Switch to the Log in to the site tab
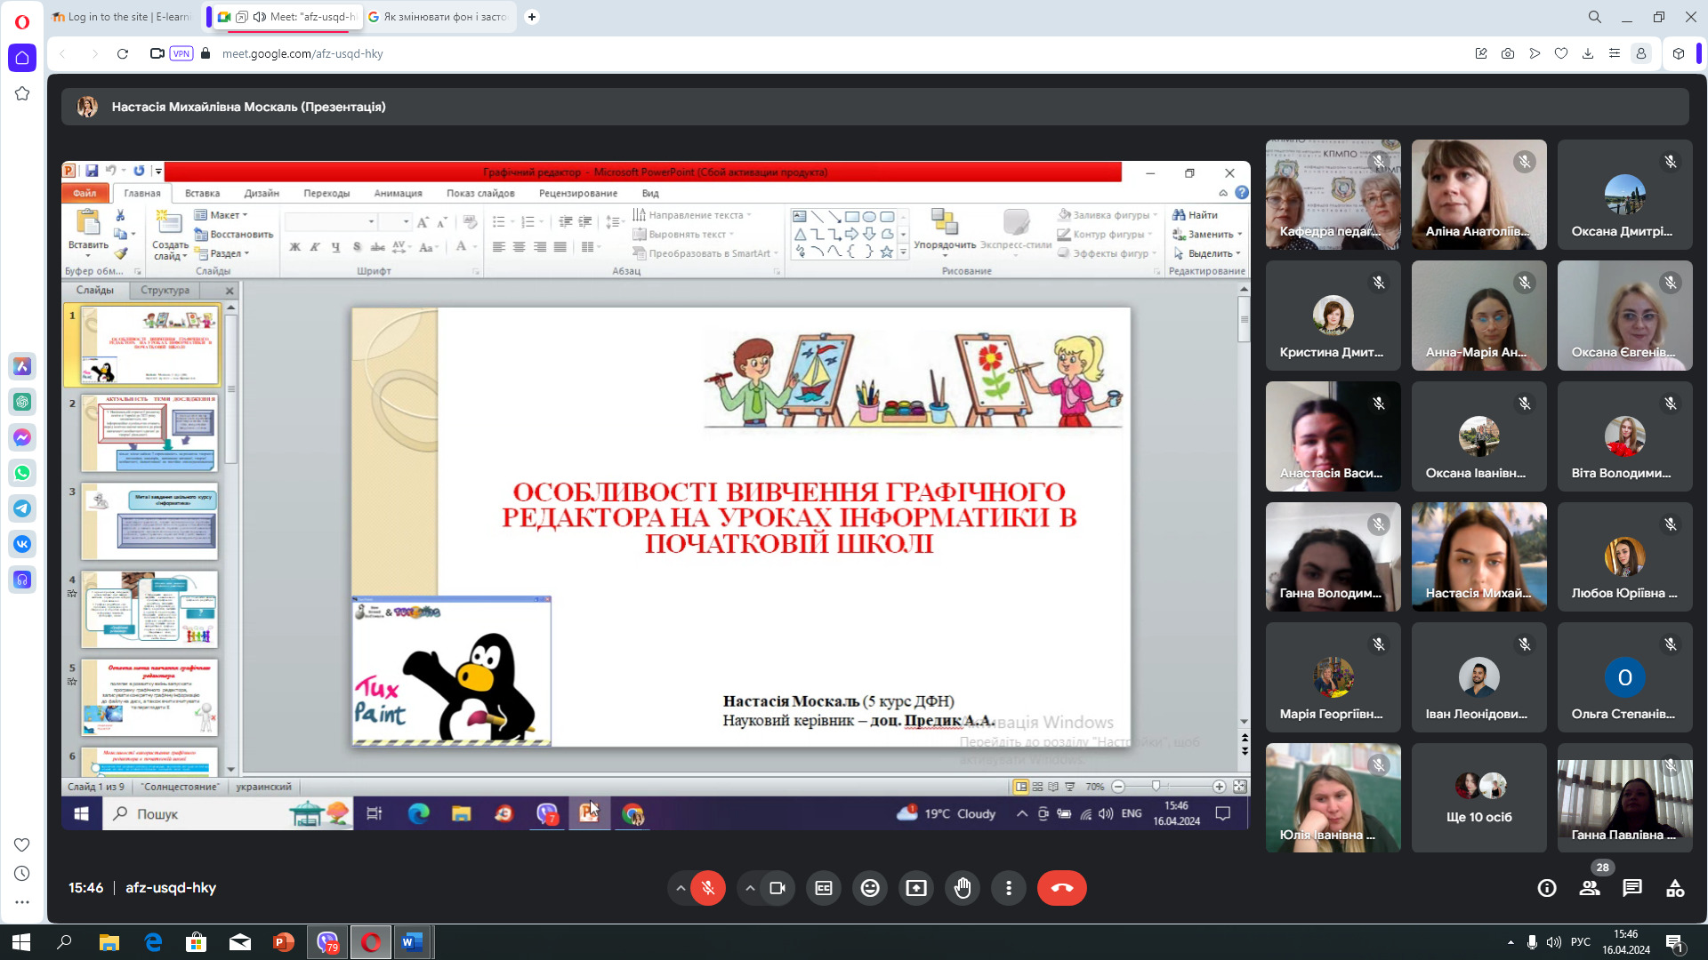Screen dimensions: 1708x960 121,17
